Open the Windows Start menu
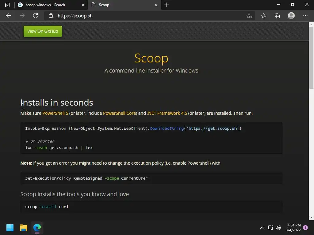 (10, 228)
